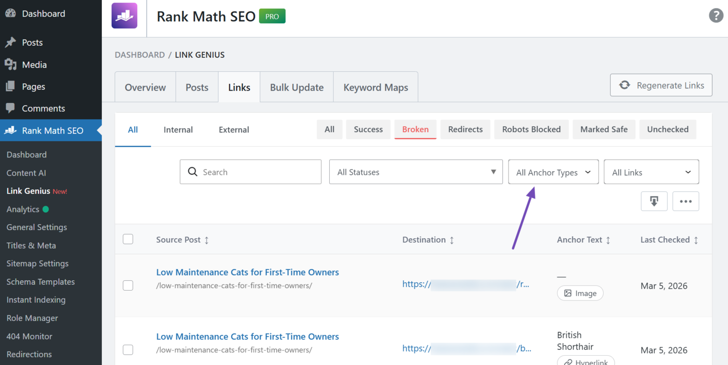Open the Keyword Maps tab

376,87
